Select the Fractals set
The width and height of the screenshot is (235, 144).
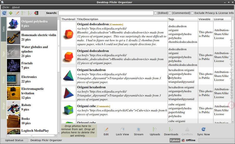(x=32, y=66)
